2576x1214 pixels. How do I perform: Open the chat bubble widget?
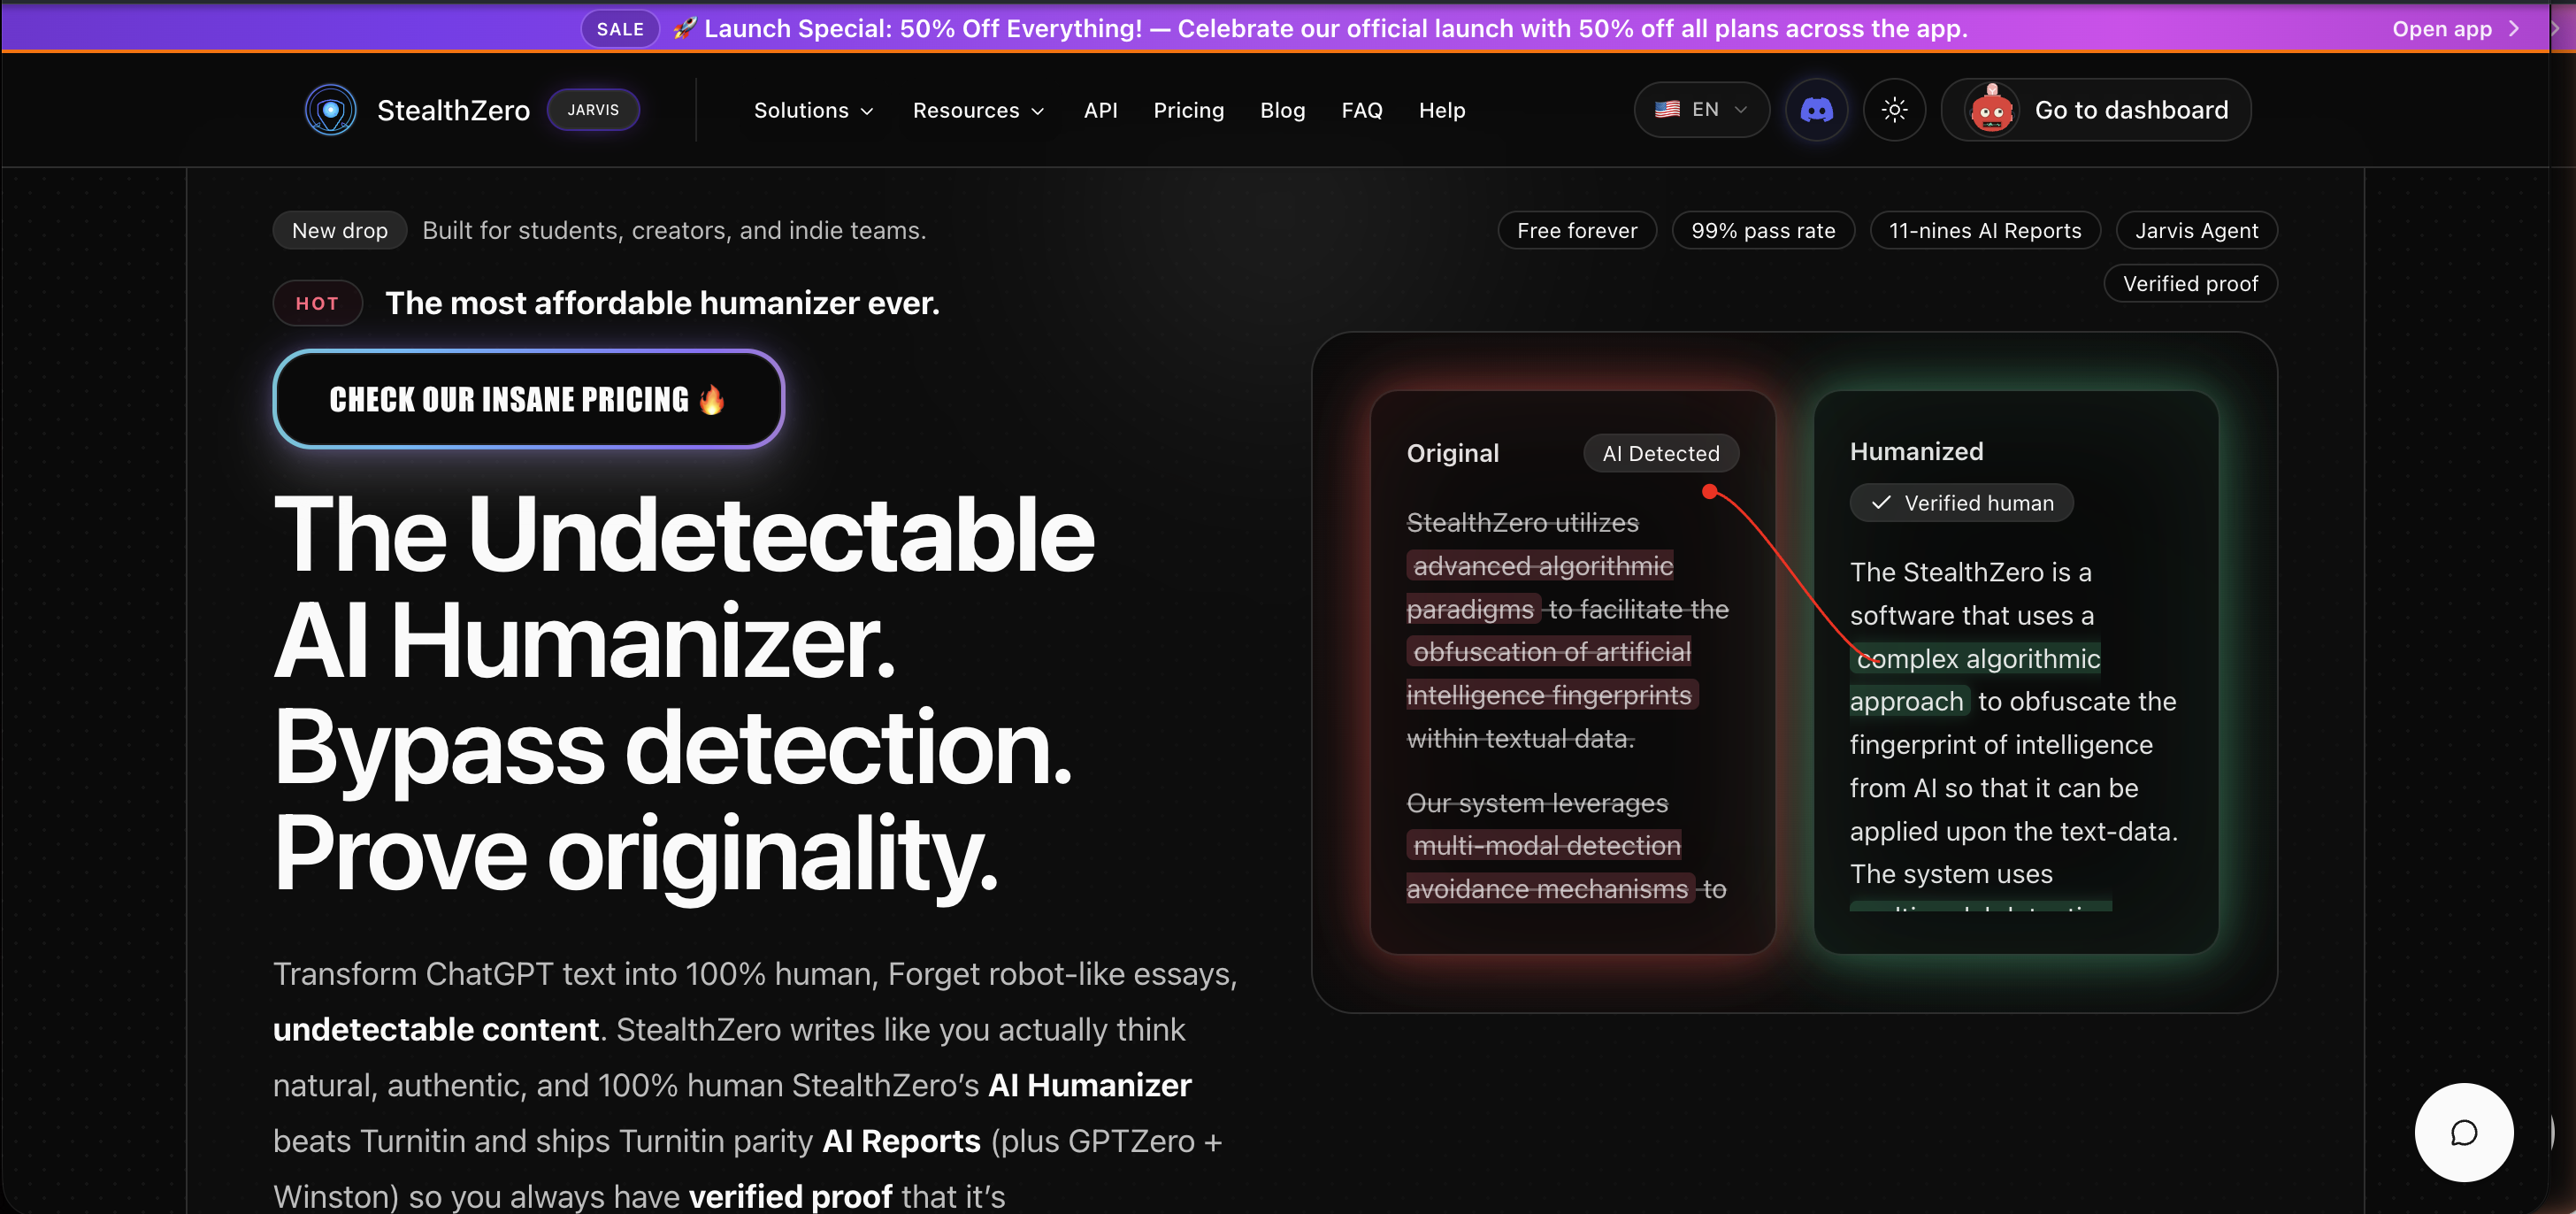(x=2463, y=1132)
